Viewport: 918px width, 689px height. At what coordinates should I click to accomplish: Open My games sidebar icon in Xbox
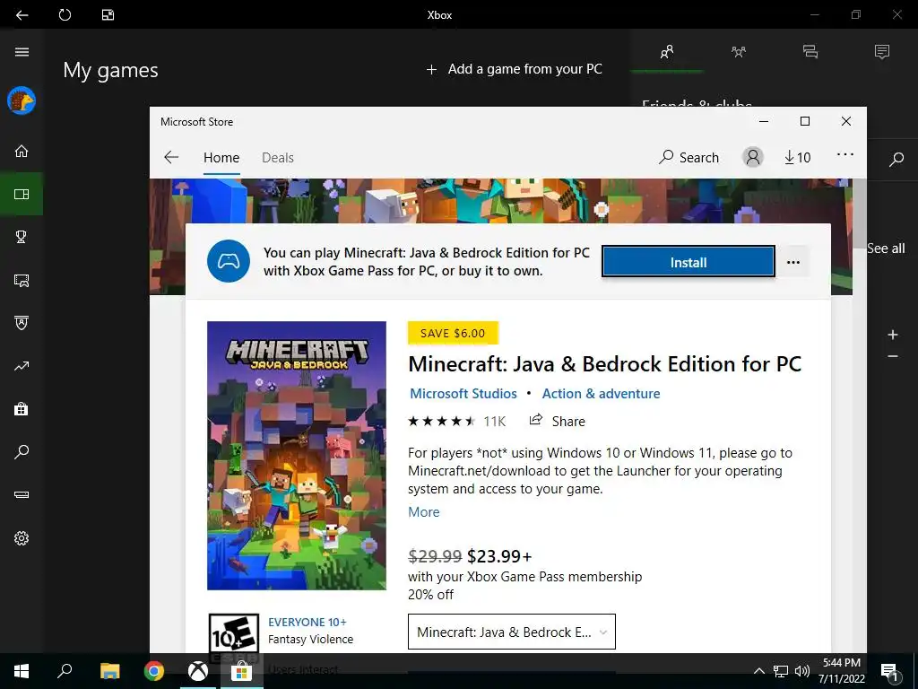click(22, 194)
